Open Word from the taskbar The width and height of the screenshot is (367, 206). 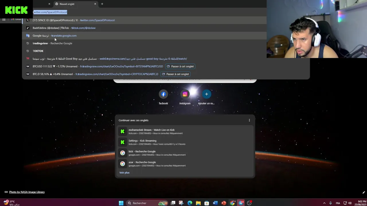pyautogui.click(x=215, y=203)
